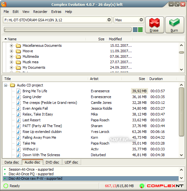Click the log pane scroll down arrow

coord(182,178)
